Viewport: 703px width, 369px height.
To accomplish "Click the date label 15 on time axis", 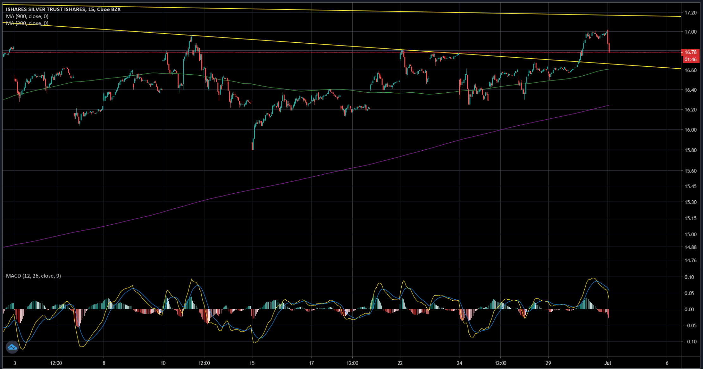I will point(252,363).
